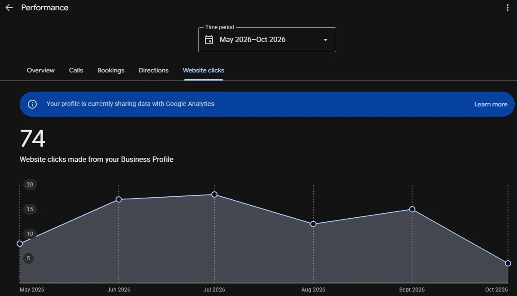Click the Jun 2026 data point
The height and width of the screenshot is (296, 517).
pyautogui.click(x=119, y=199)
